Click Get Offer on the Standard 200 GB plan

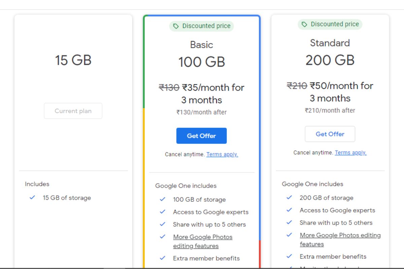coord(330,134)
